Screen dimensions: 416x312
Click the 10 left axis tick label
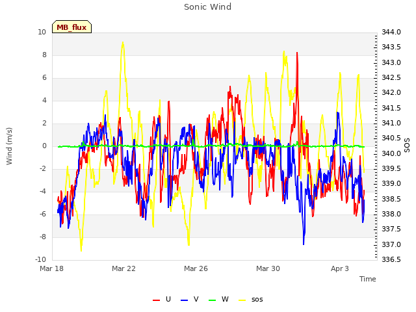point(42,32)
